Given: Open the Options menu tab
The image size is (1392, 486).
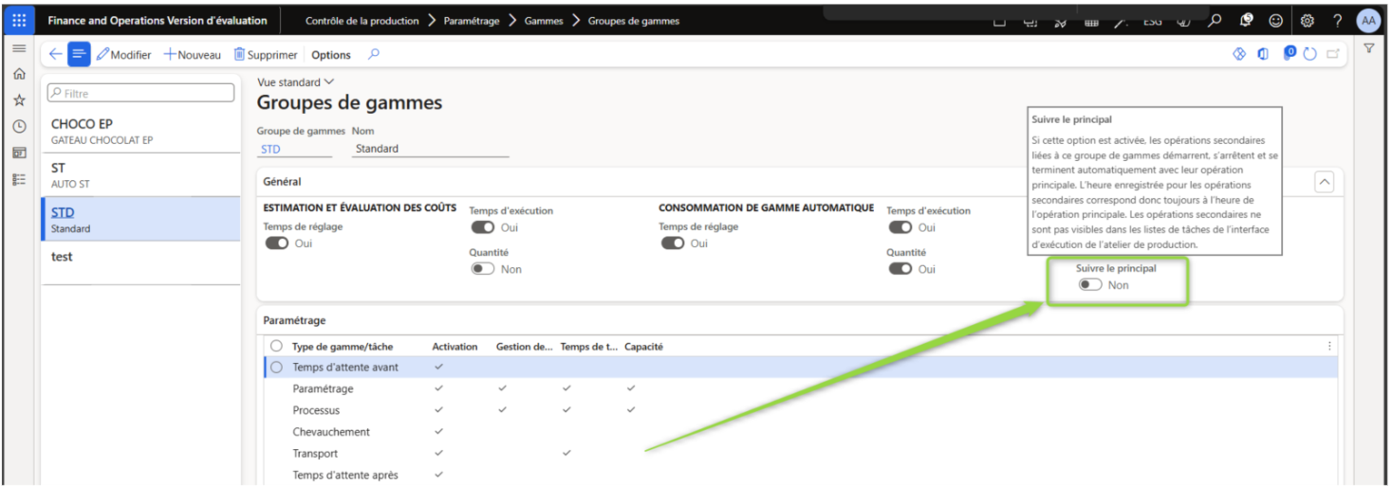Looking at the screenshot, I should click(331, 55).
